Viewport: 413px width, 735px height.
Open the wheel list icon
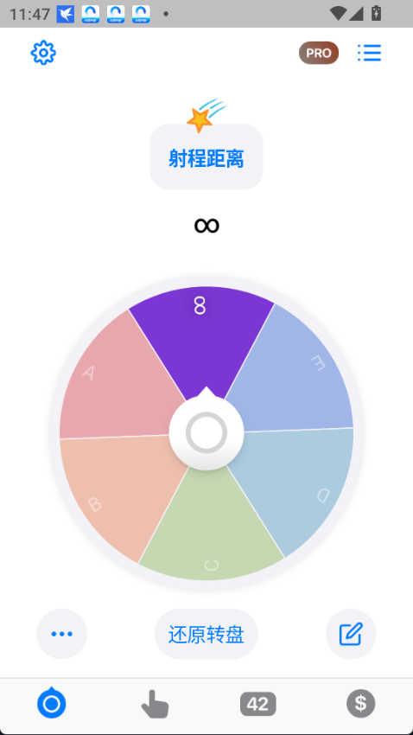click(370, 53)
